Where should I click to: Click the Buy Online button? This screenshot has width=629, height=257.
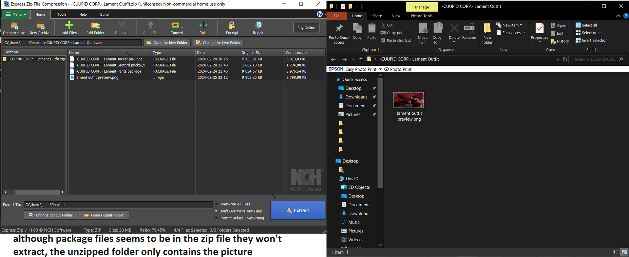tap(306, 28)
